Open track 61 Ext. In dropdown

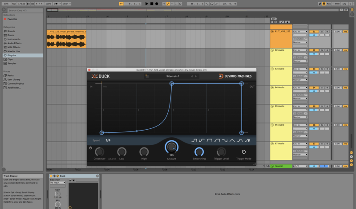coord(300,31)
